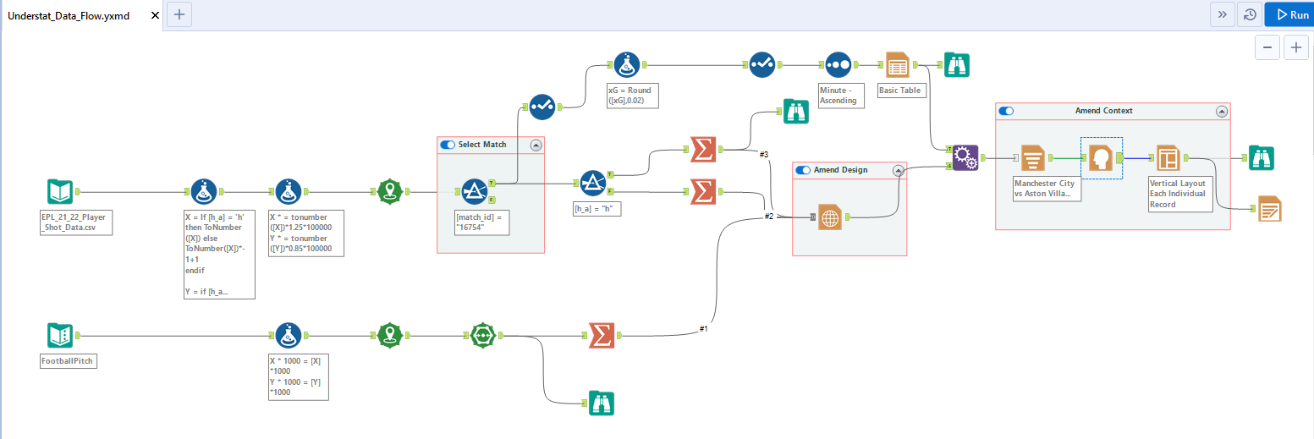Click the Basic Table tool icon

click(898, 64)
